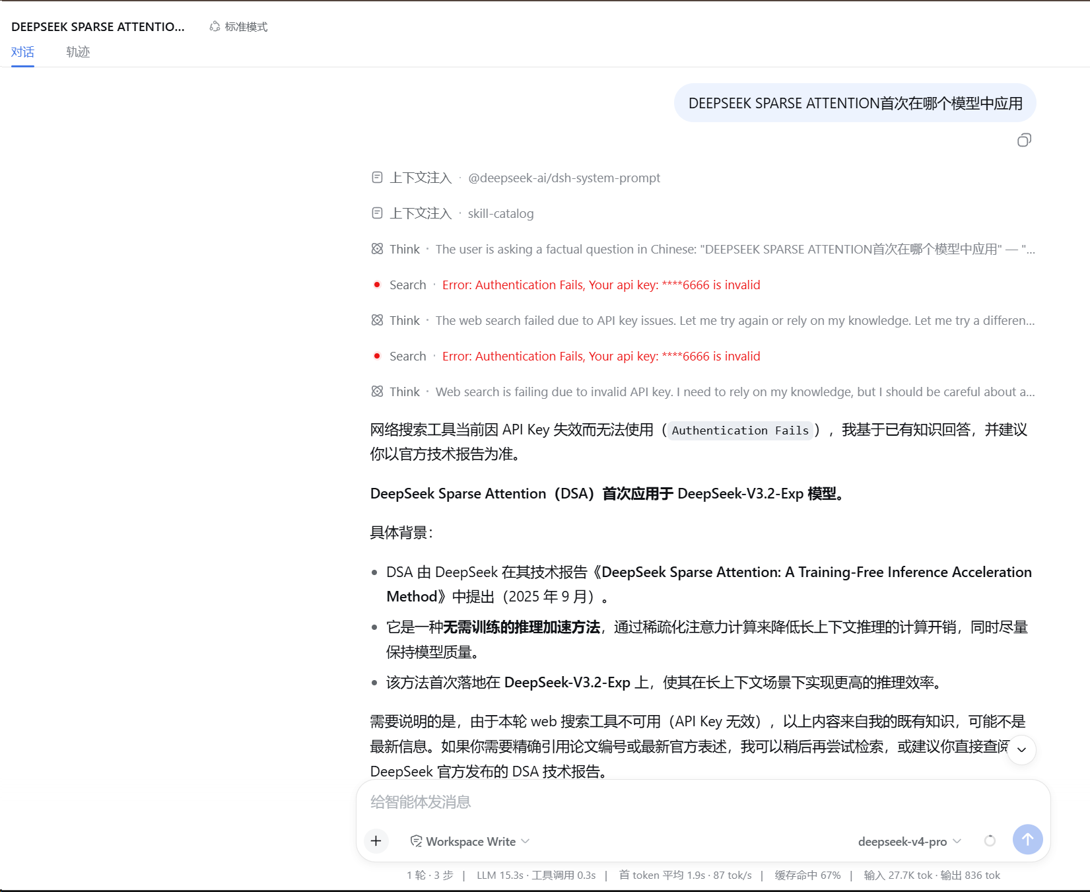Viewport: 1090px width, 892px height.
Task: Click the 标准模式 mode indicator
Action: click(x=238, y=26)
